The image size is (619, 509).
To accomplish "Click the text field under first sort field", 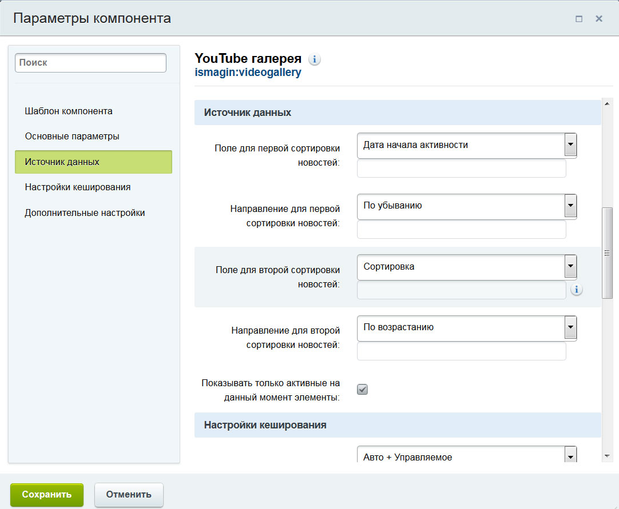I will click(461, 169).
